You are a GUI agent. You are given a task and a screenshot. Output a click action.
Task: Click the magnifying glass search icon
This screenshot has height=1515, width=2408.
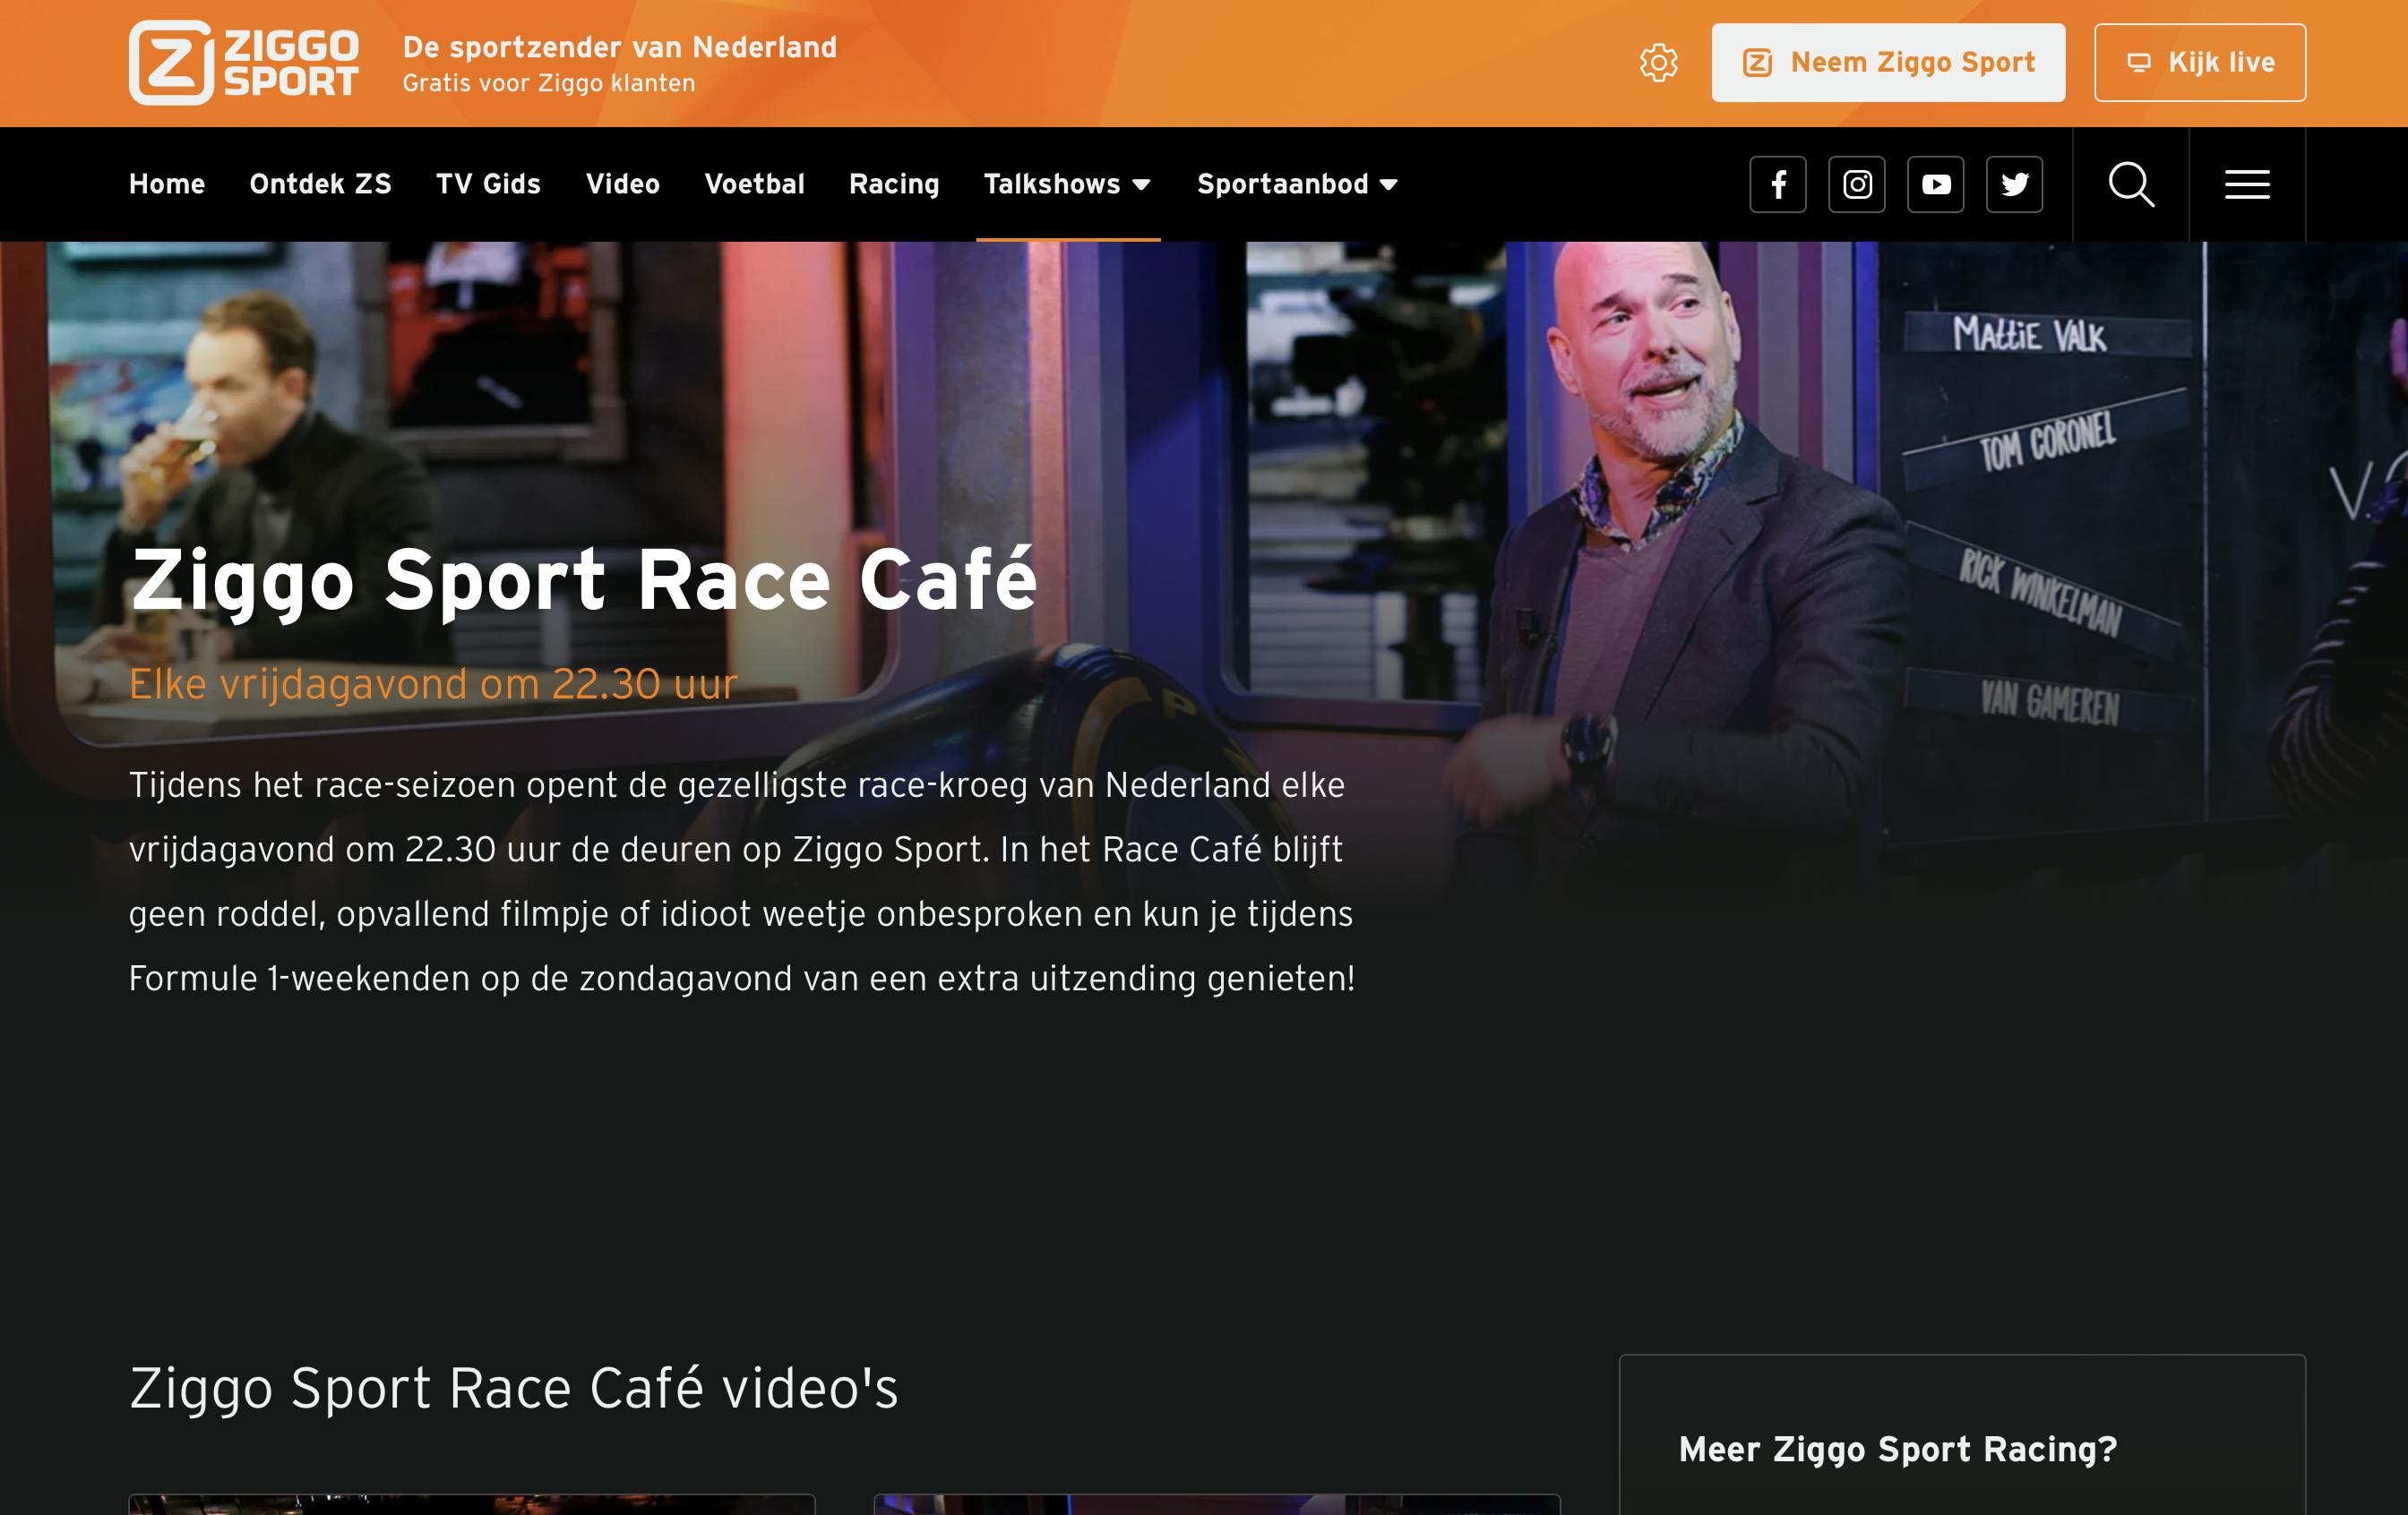(x=2131, y=184)
